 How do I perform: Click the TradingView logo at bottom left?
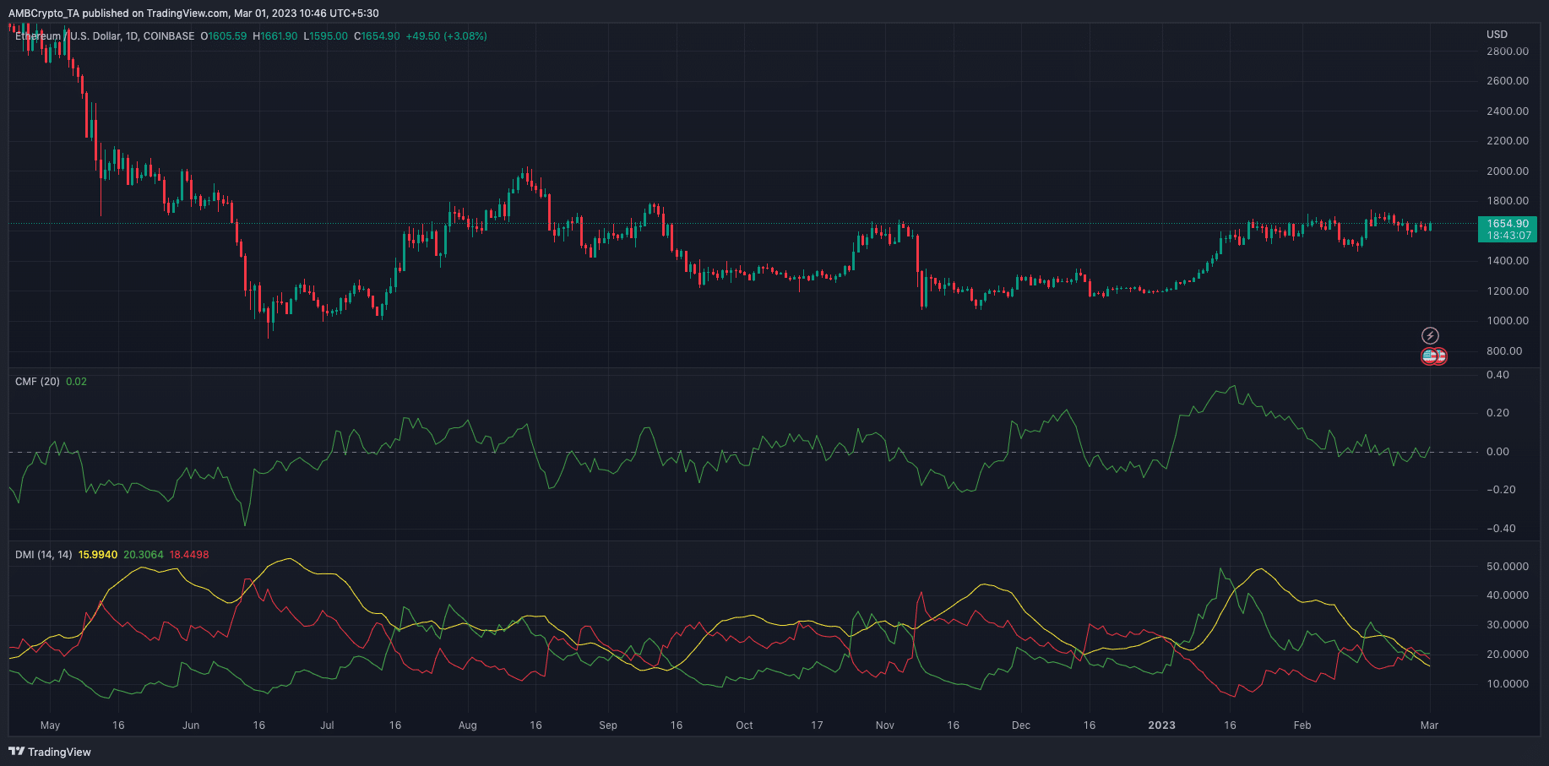coord(50,752)
